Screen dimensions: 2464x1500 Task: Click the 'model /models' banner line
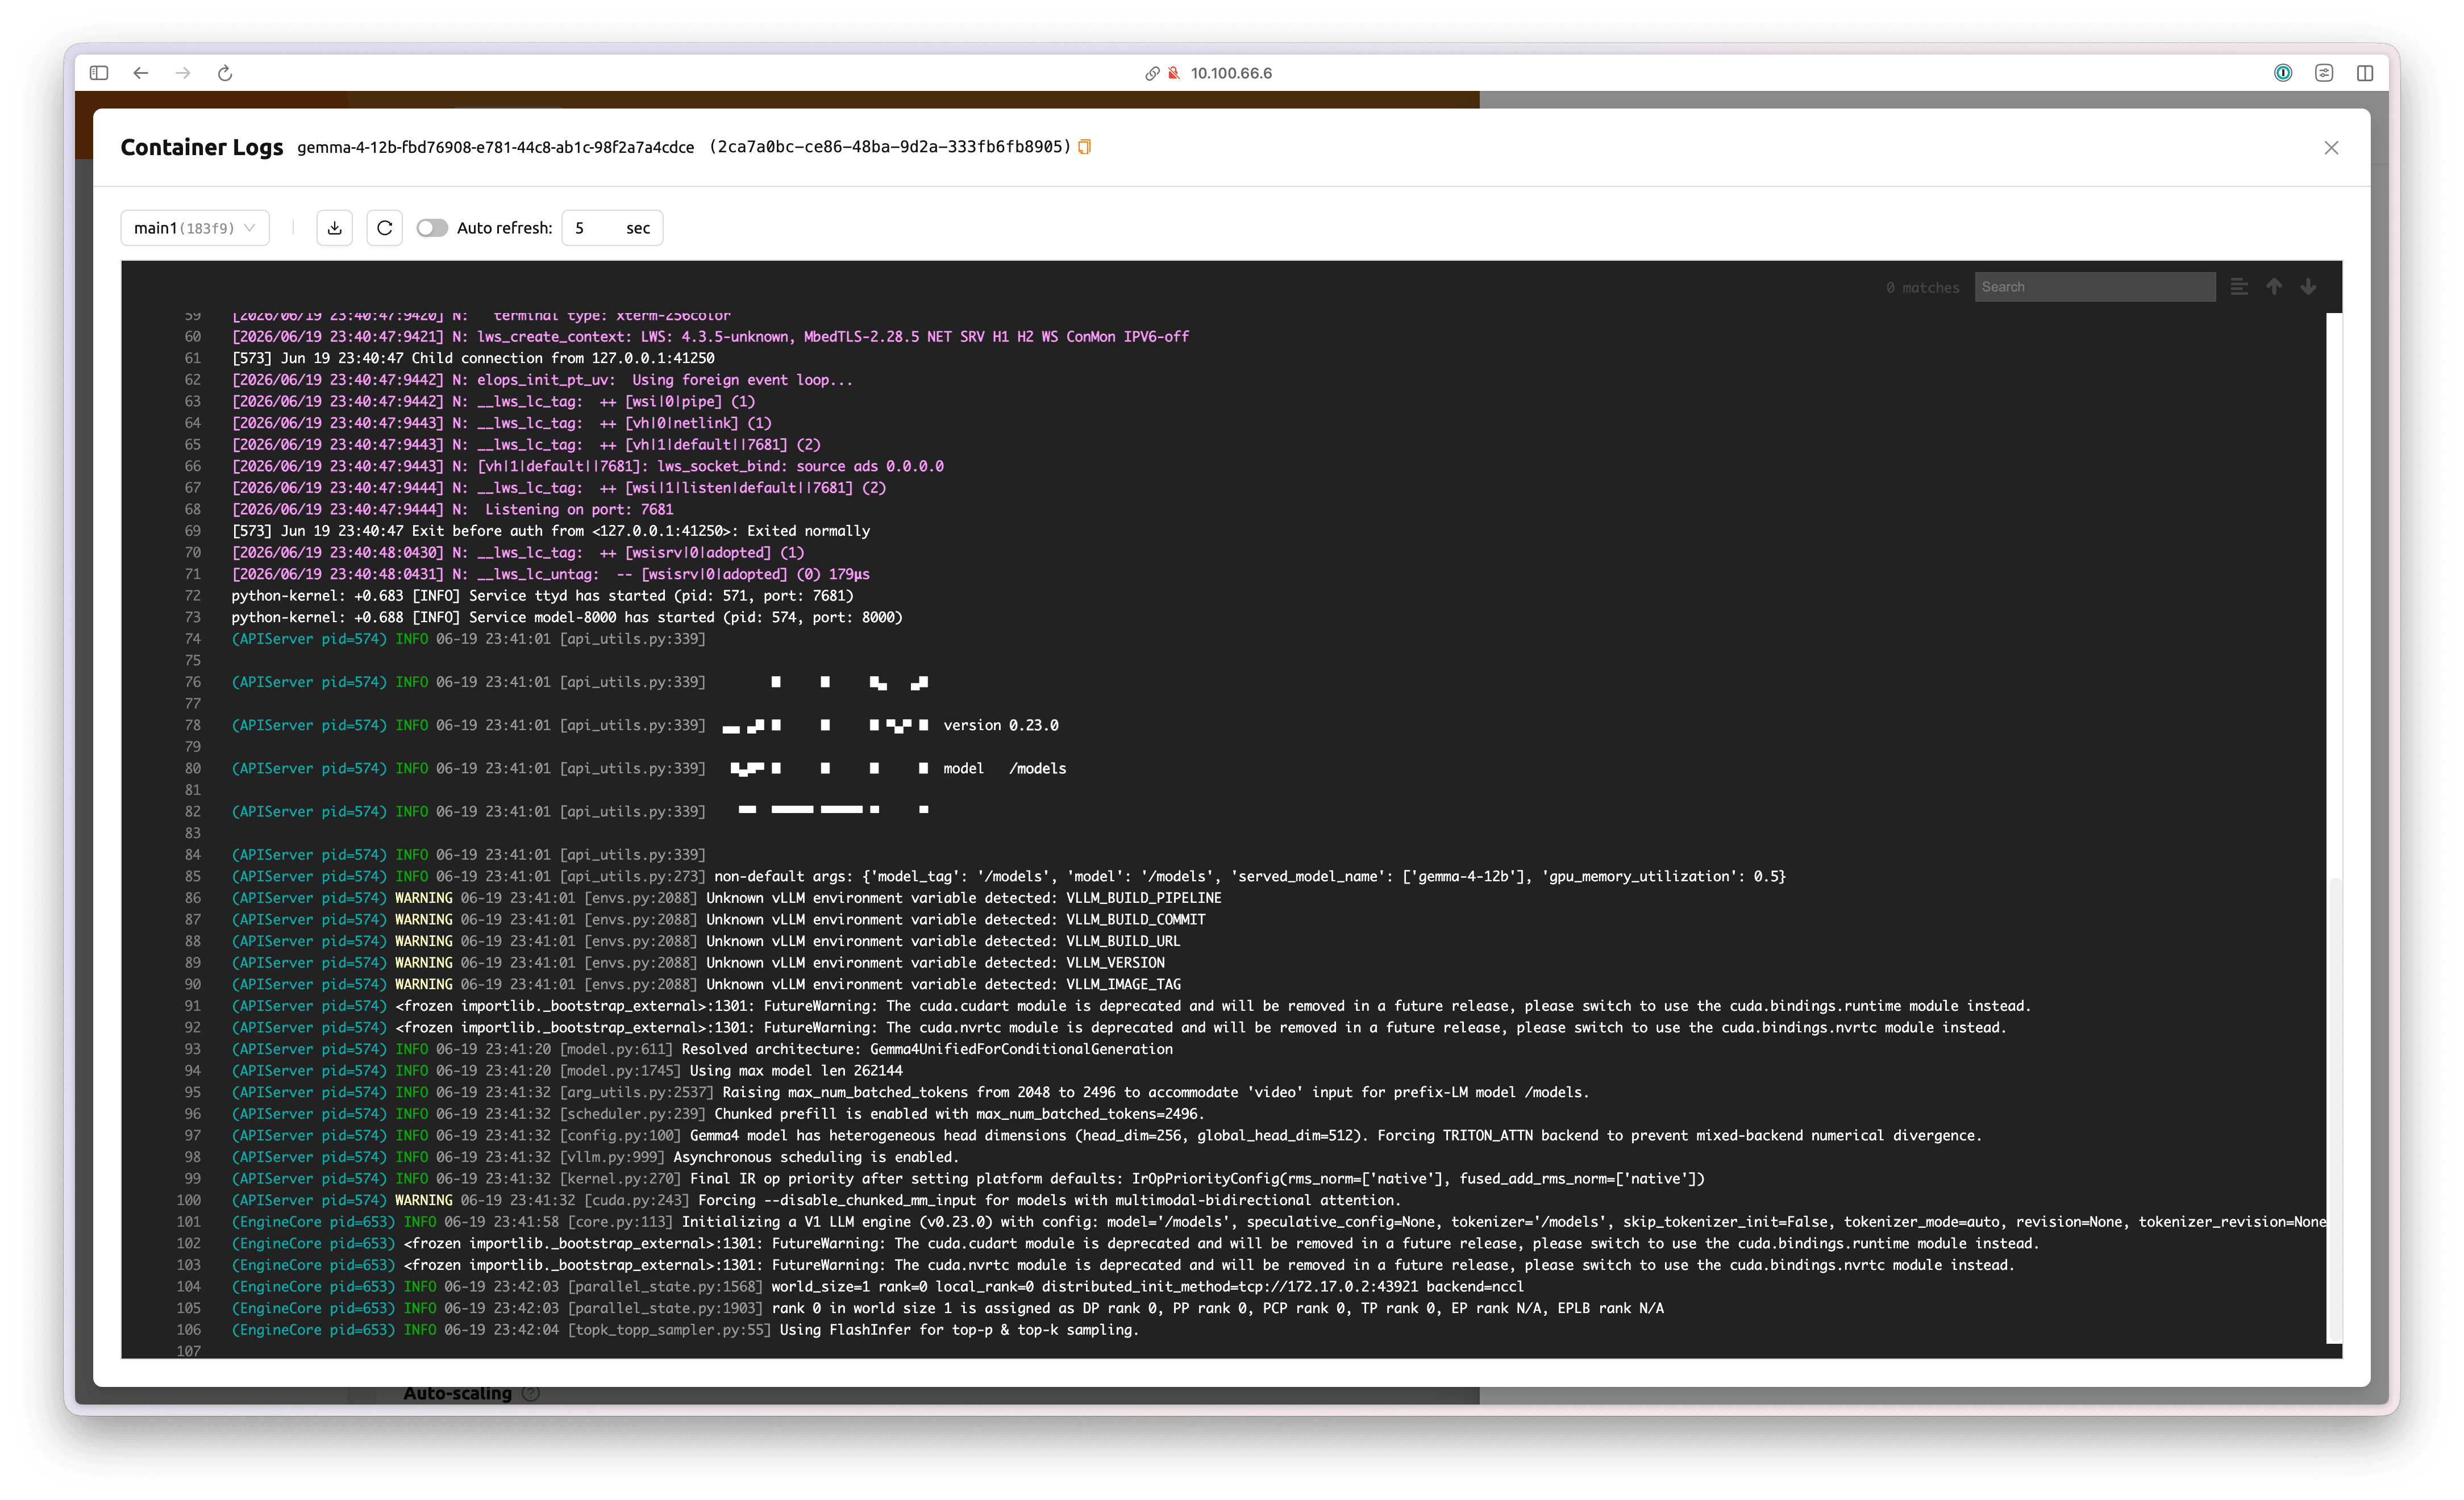coord(1004,769)
